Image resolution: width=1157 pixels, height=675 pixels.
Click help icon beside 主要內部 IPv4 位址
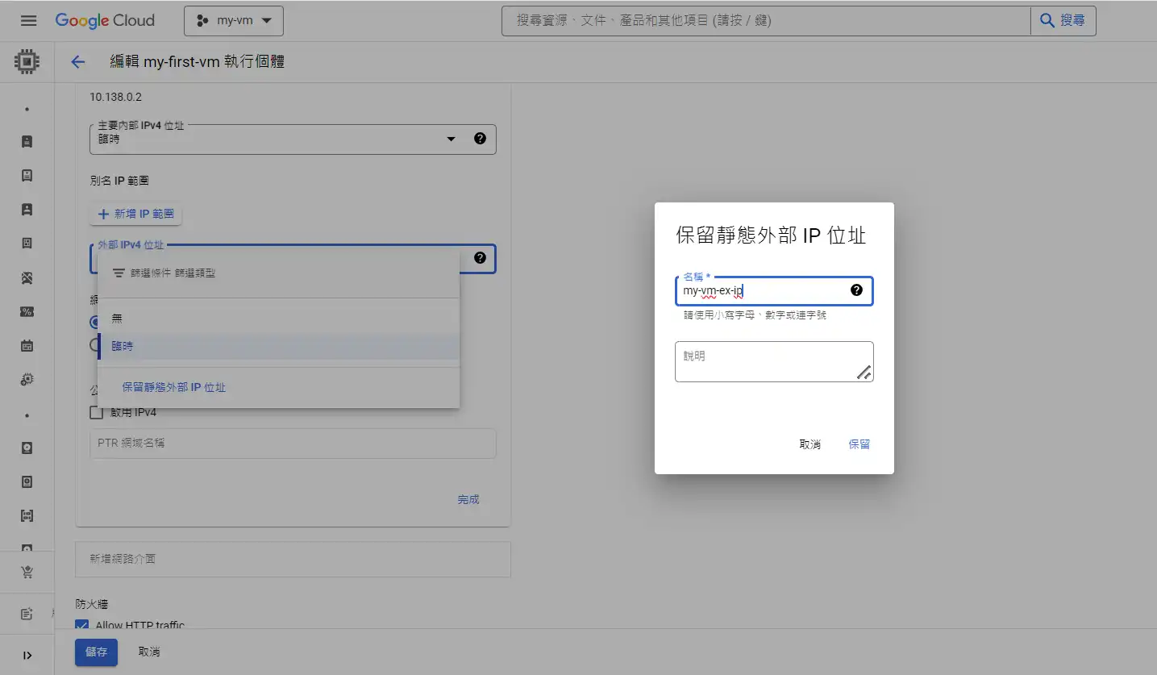point(480,139)
